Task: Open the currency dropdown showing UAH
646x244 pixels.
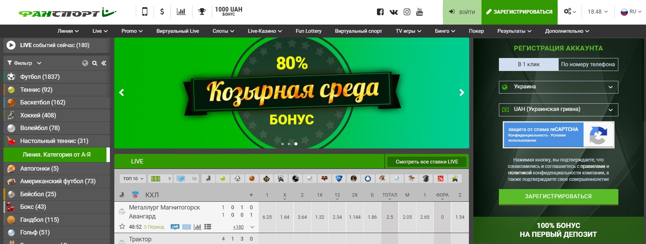Action: tap(558, 110)
